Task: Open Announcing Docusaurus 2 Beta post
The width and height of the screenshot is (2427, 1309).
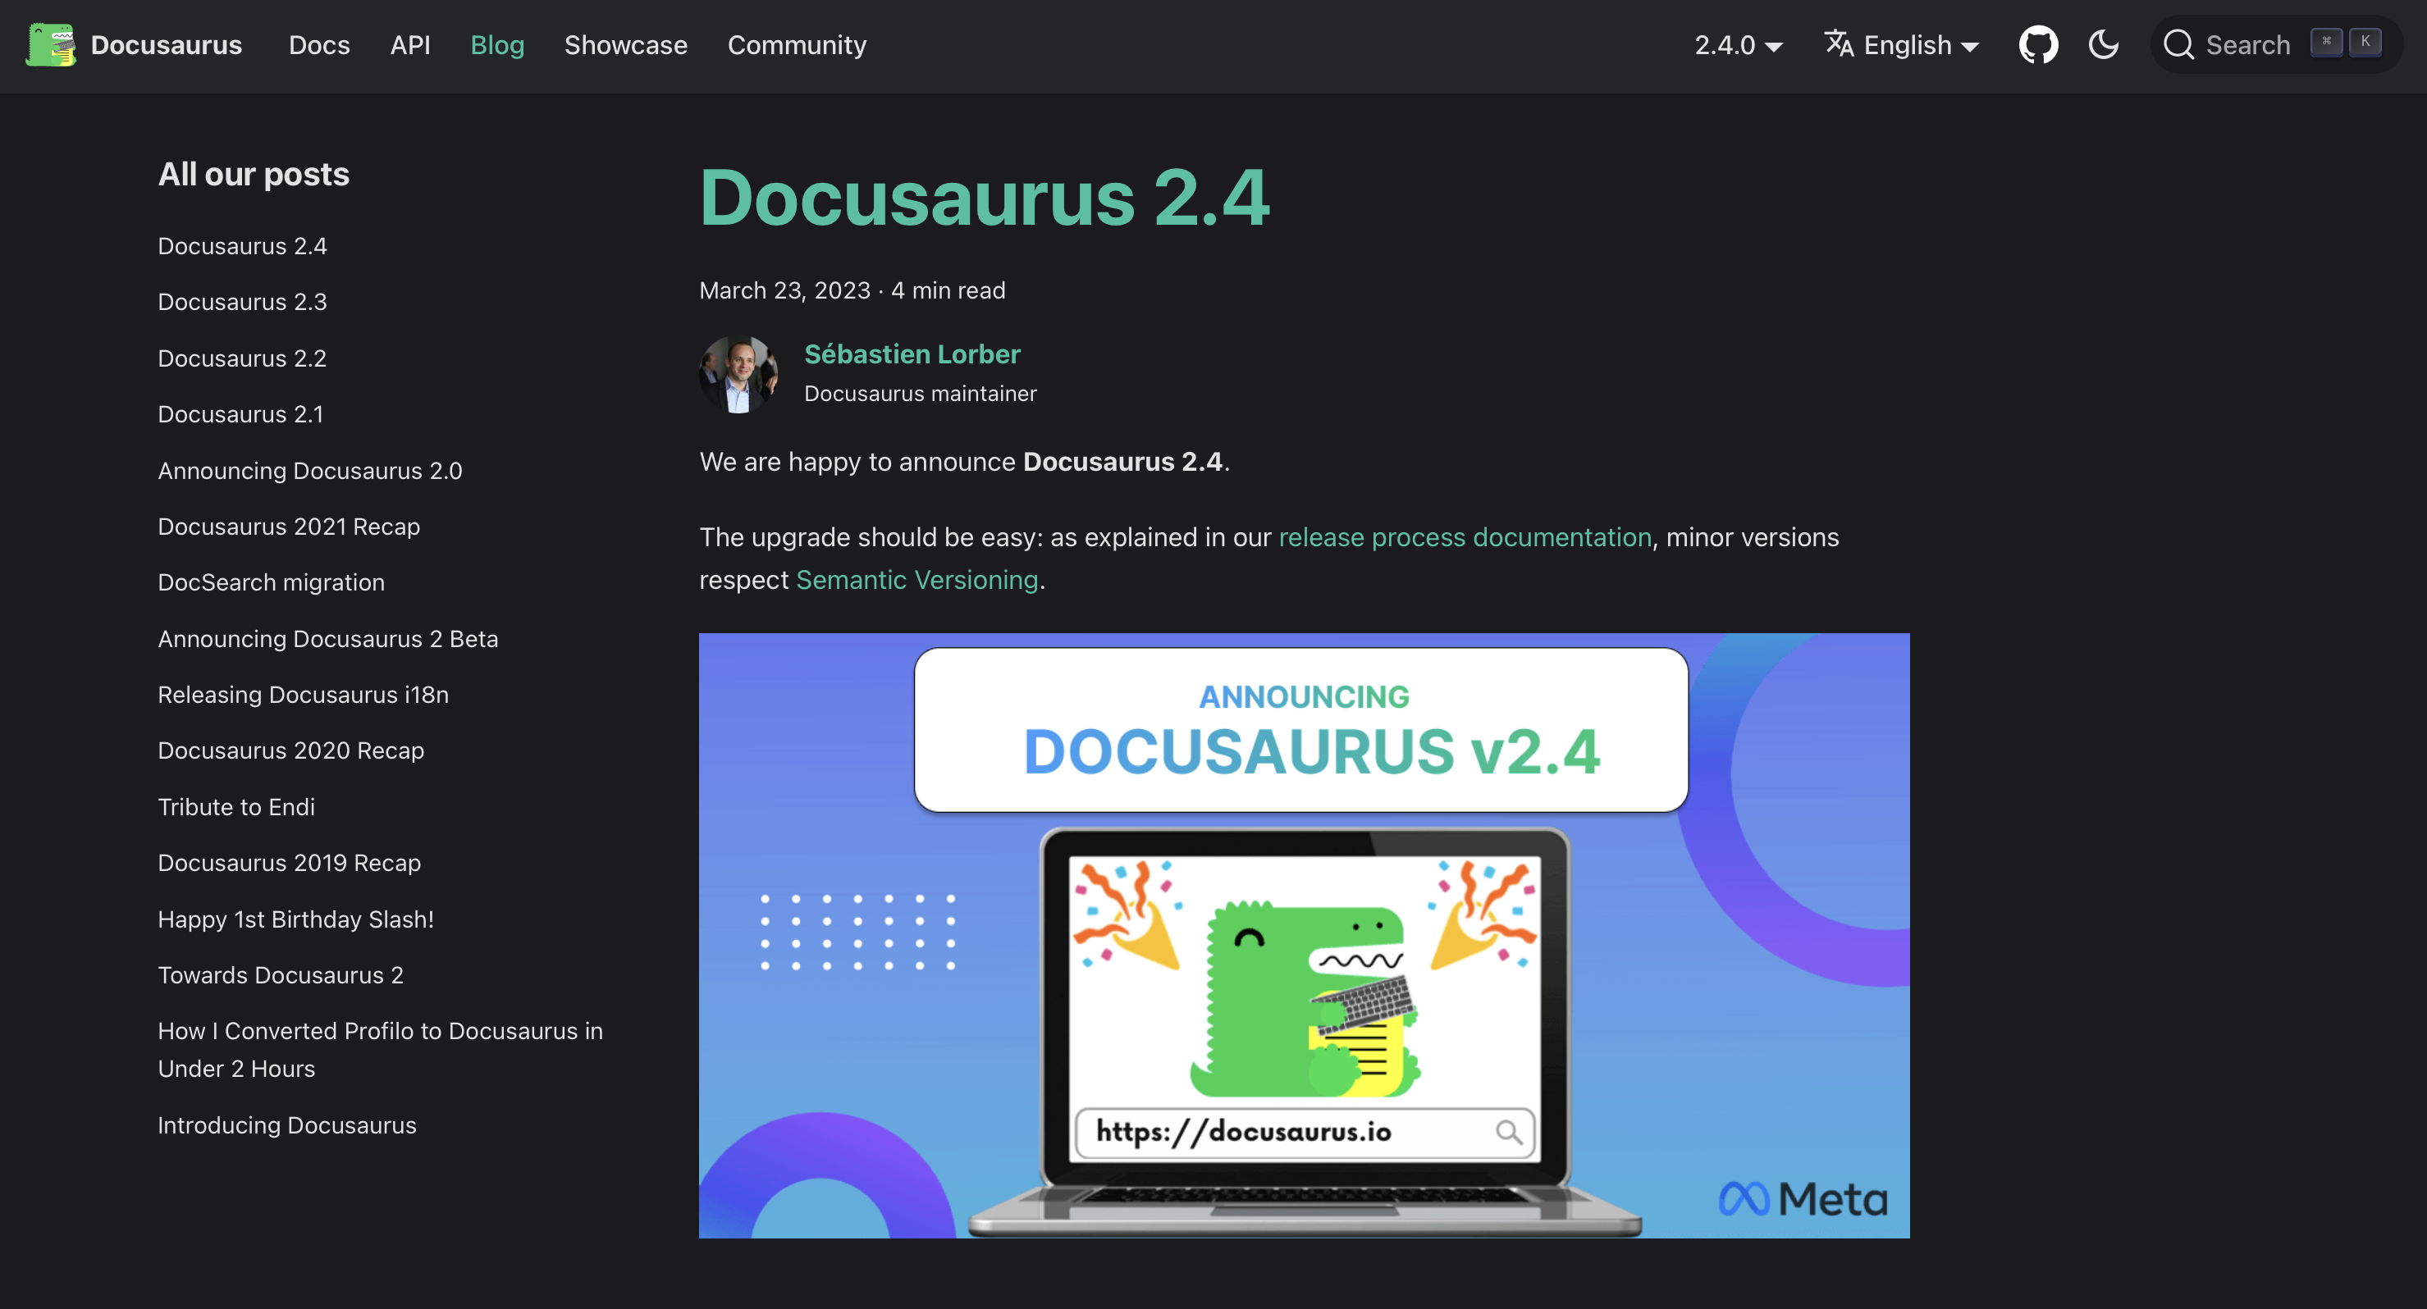Action: point(328,640)
